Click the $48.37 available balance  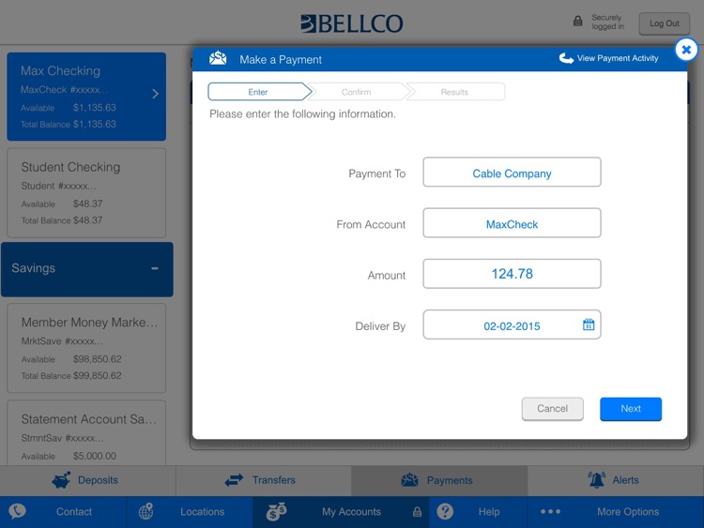(x=87, y=204)
